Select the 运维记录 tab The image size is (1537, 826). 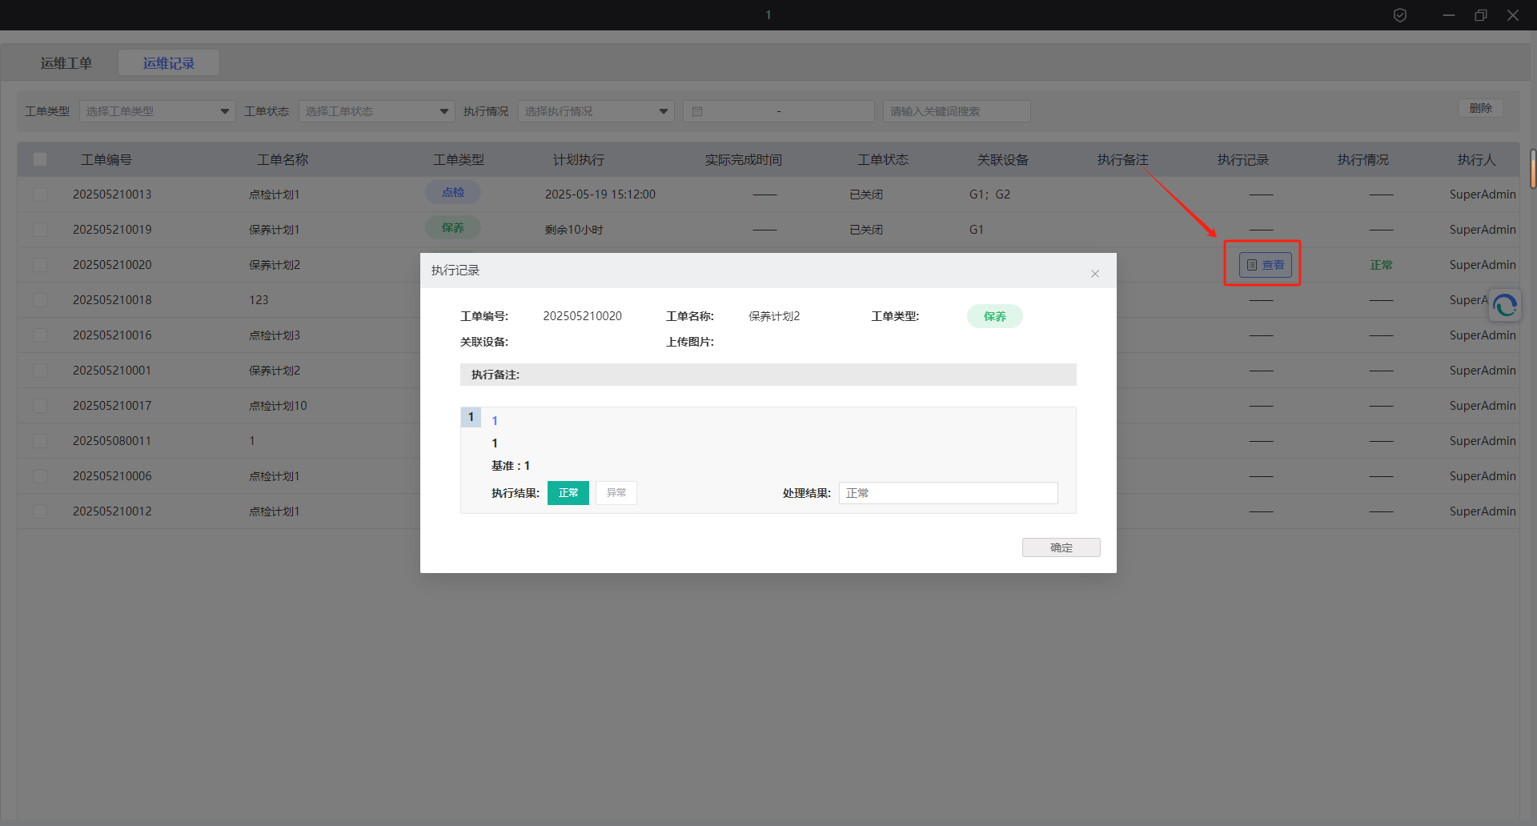(x=169, y=63)
